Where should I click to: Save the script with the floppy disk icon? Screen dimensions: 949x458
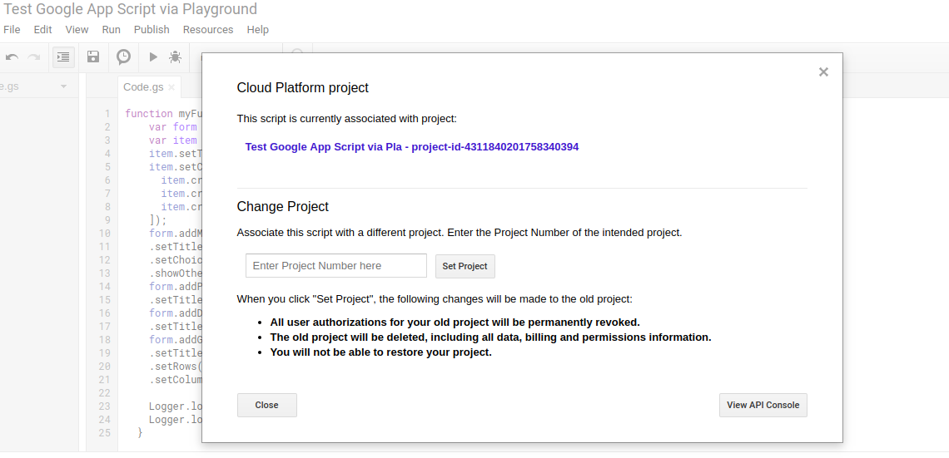(x=93, y=57)
